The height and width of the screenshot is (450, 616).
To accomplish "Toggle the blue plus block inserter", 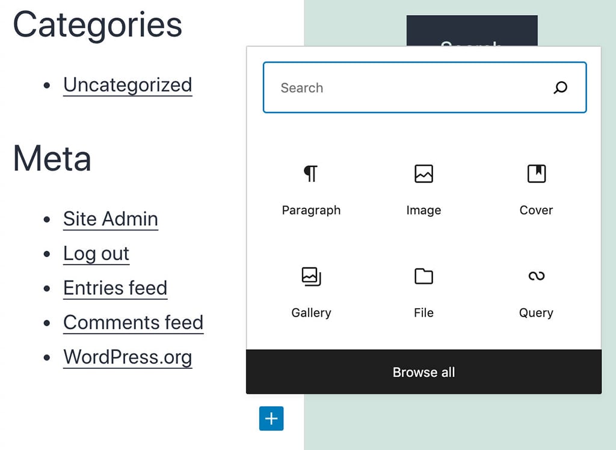I will pos(271,418).
